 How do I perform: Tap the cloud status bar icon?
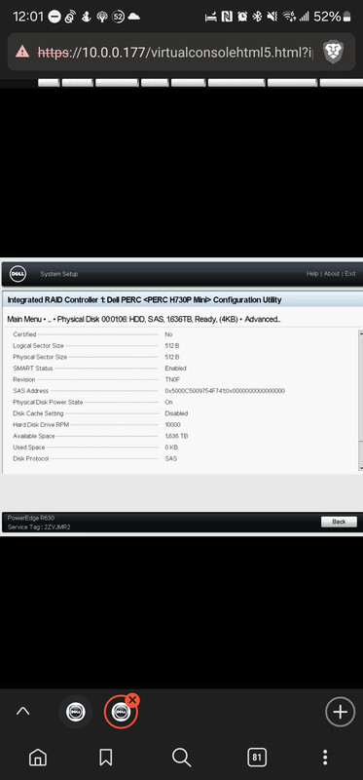pyautogui.click(x=133, y=17)
